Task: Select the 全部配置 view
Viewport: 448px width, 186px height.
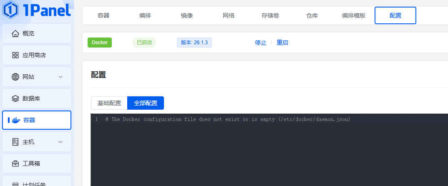Action: click(146, 103)
